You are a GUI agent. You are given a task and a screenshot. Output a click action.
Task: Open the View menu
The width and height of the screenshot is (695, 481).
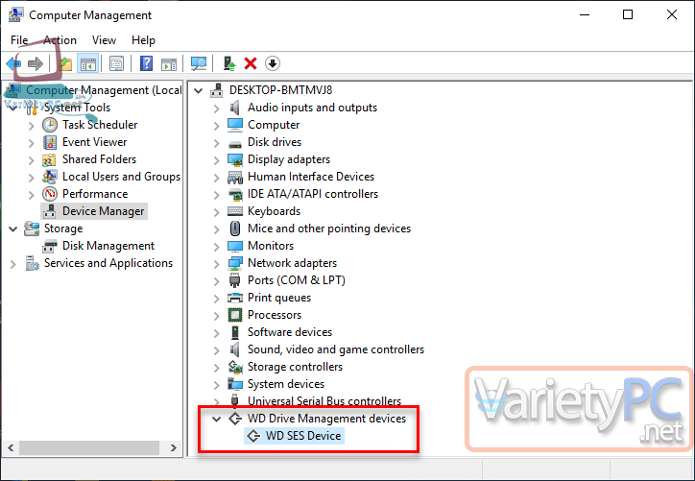[104, 40]
